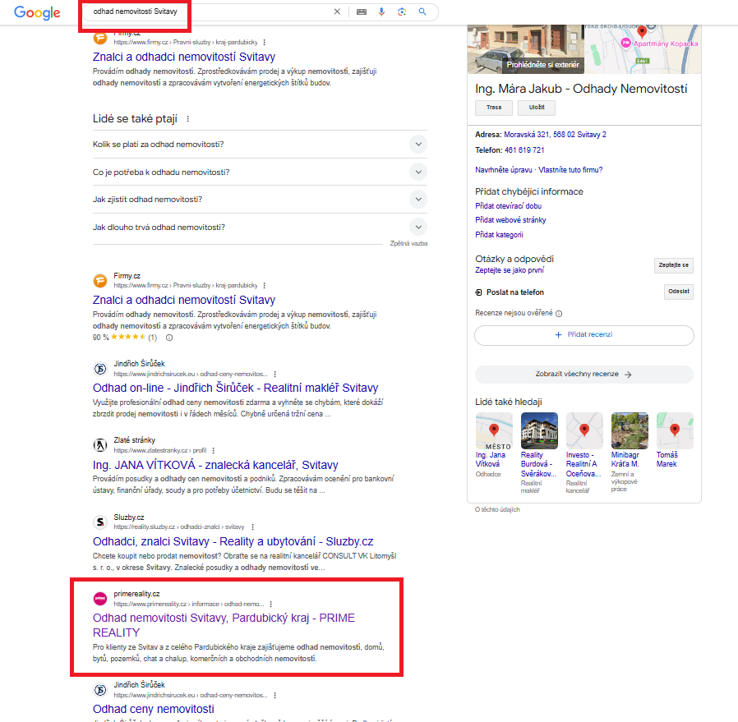Open the map thumbnail with Apartmány Kopačka
Image resolution: width=738 pixels, height=722 pixels.
coord(643,49)
